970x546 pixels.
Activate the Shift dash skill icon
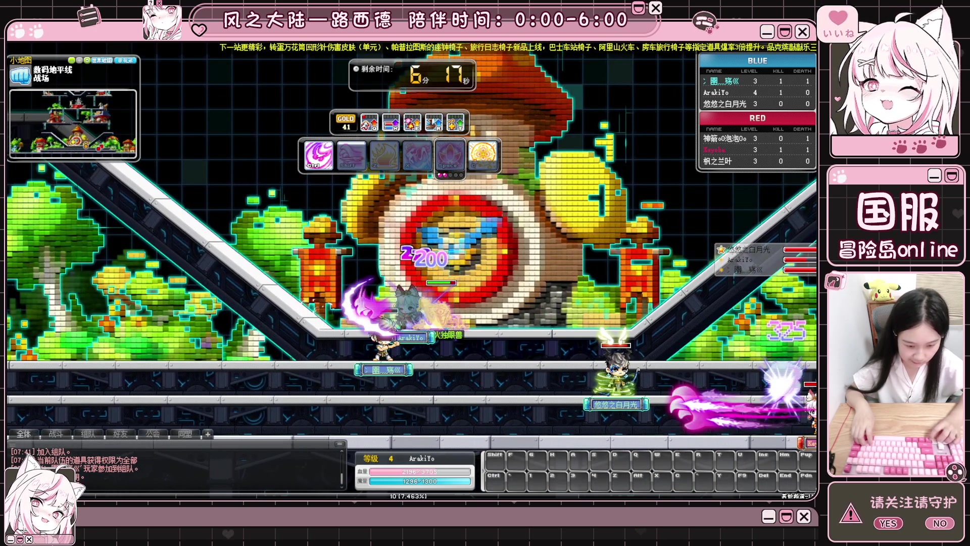(x=351, y=155)
